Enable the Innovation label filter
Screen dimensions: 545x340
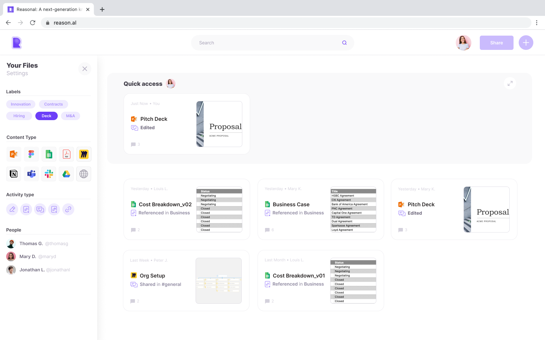21,104
